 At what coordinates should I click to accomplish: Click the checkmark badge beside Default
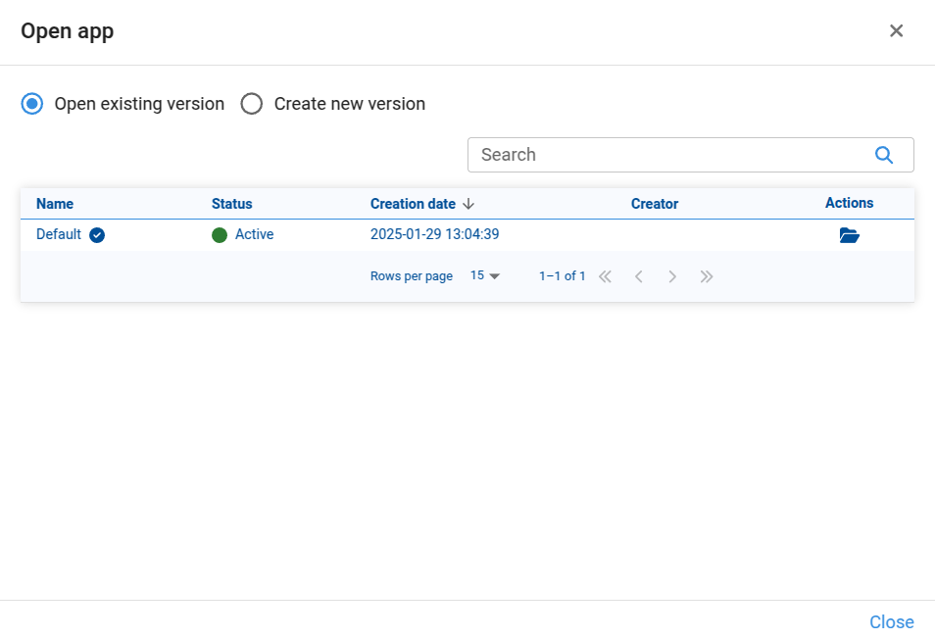tap(97, 235)
